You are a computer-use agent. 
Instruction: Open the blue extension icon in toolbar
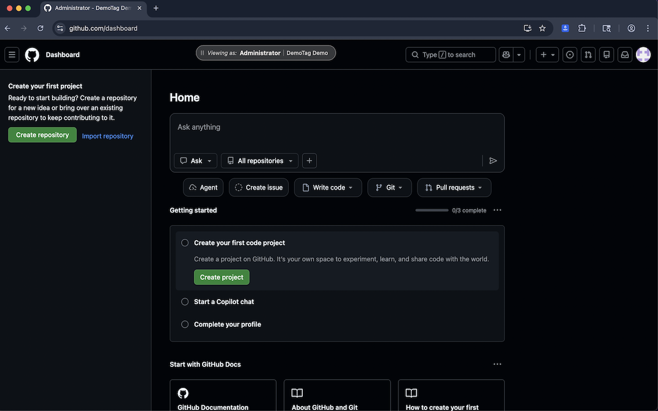coord(565,28)
